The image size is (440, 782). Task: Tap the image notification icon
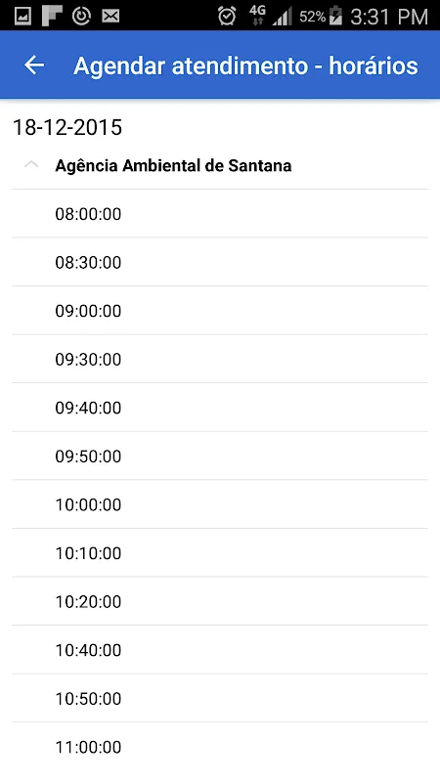click(x=22, y=16)
